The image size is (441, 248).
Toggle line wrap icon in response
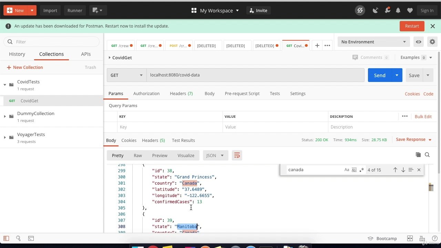[x=237, y=155]
